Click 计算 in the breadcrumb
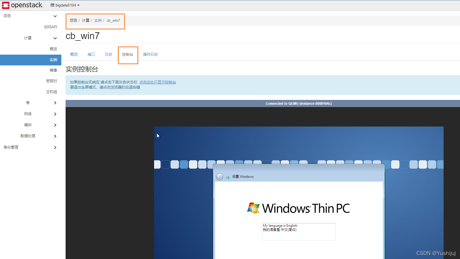The width and height of the screenshot is (460, 259). point(86,20)
